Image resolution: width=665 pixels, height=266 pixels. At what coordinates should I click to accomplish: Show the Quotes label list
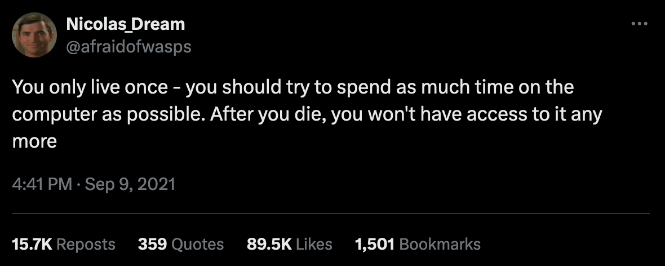[x=197, y=244]
